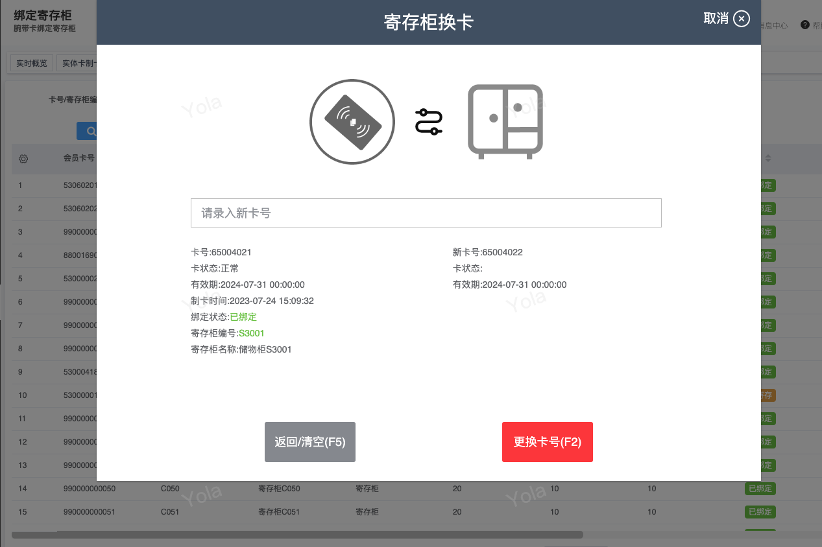This screenshot has height=547, width=822.
Task: Click cell 寄存柜C050 in row 14
Action: (279, 489)
